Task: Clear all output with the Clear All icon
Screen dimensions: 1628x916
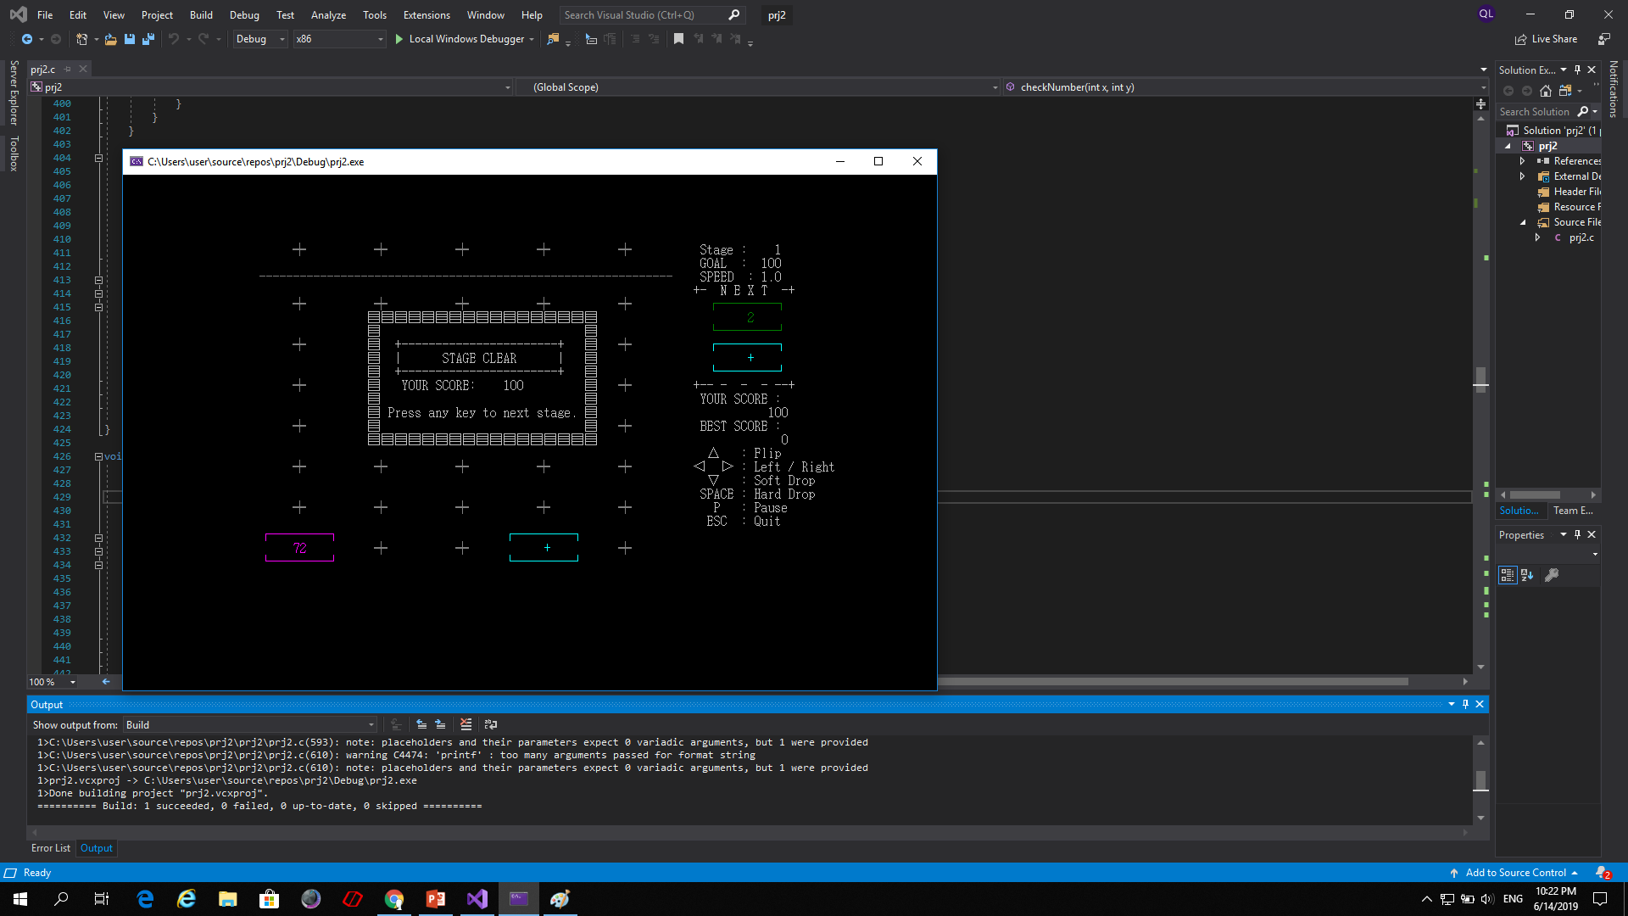Action: (466, 724)
